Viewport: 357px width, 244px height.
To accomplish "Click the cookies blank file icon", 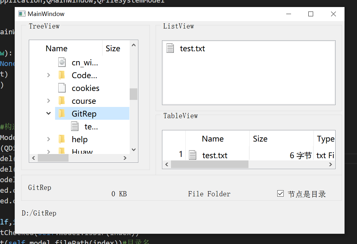I will 62,88.
